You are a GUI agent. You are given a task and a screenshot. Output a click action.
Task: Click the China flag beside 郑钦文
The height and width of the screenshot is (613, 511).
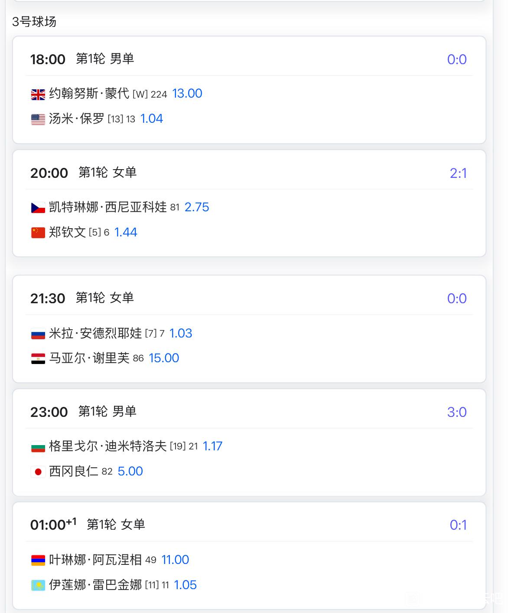[38, 233]
